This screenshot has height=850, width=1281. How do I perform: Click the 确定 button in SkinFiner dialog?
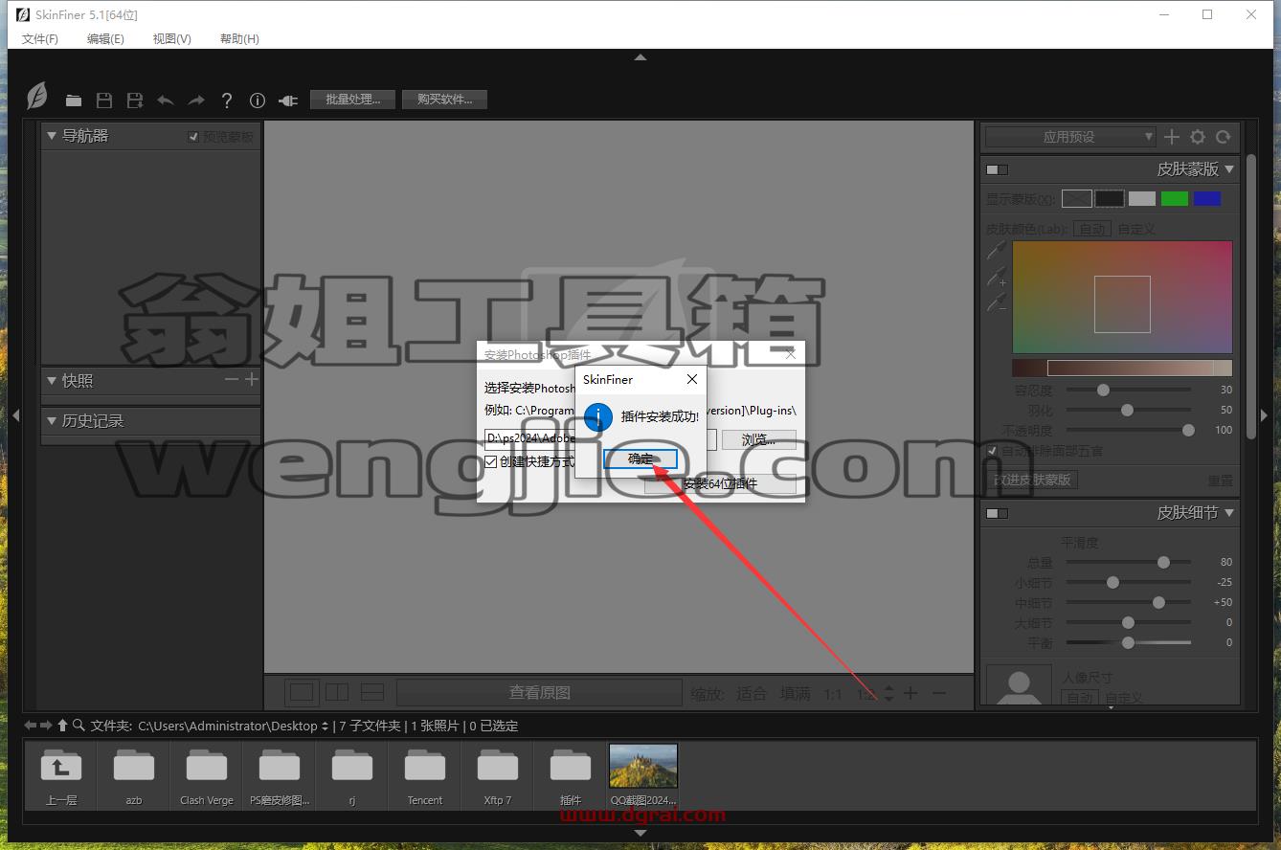coord(640,459)
